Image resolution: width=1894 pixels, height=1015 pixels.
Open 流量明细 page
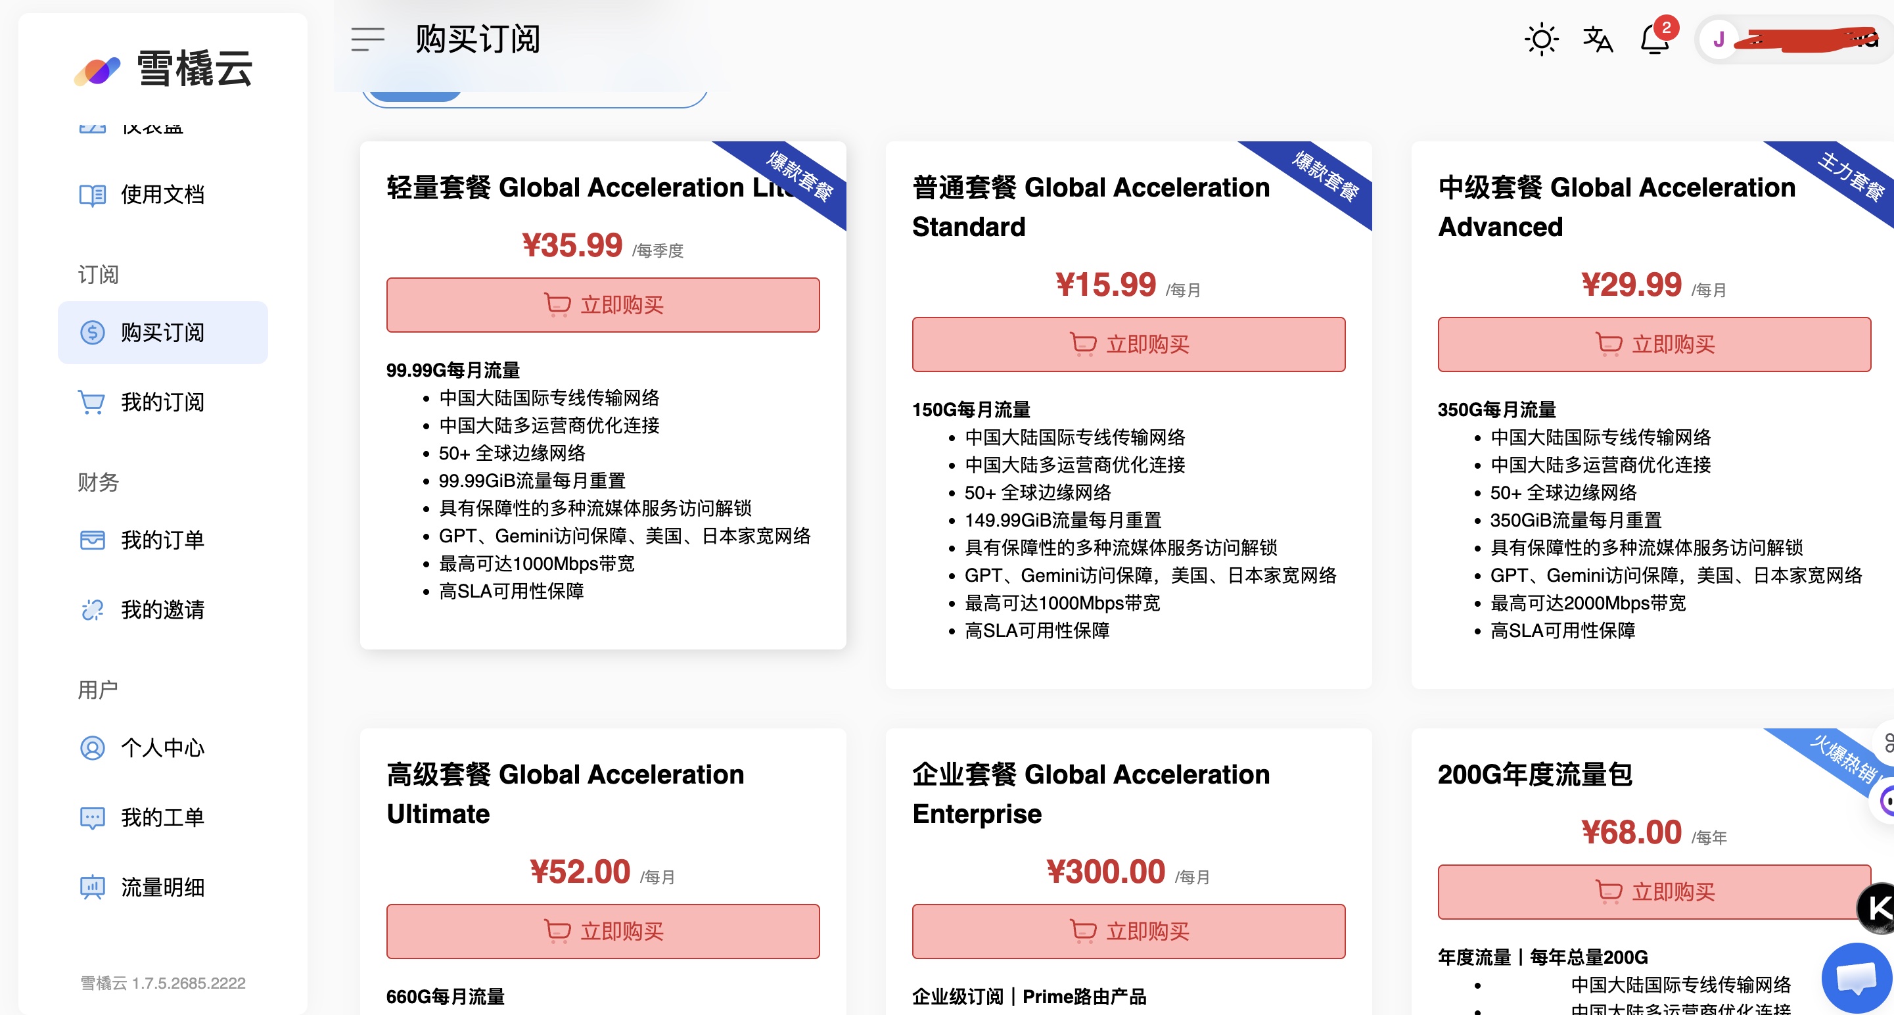(x=162, y=887)
